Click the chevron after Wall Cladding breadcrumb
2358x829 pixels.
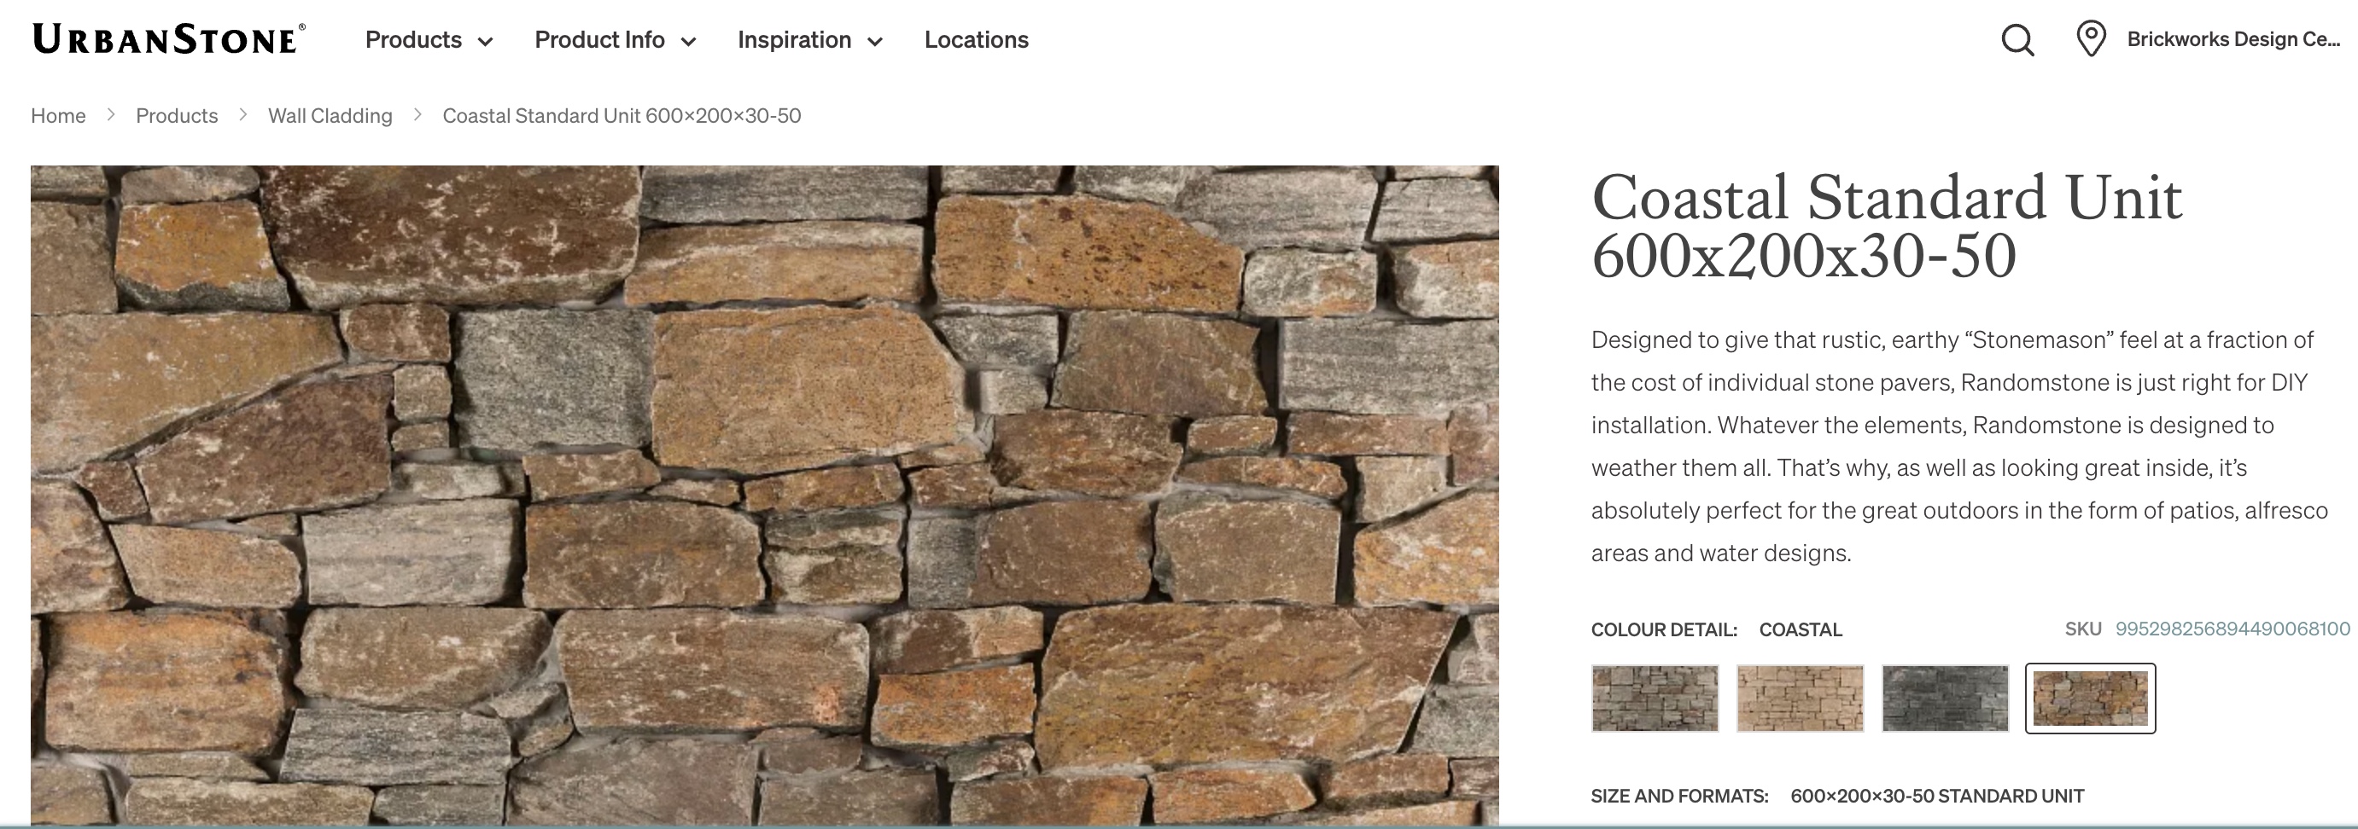click(417, 115)
